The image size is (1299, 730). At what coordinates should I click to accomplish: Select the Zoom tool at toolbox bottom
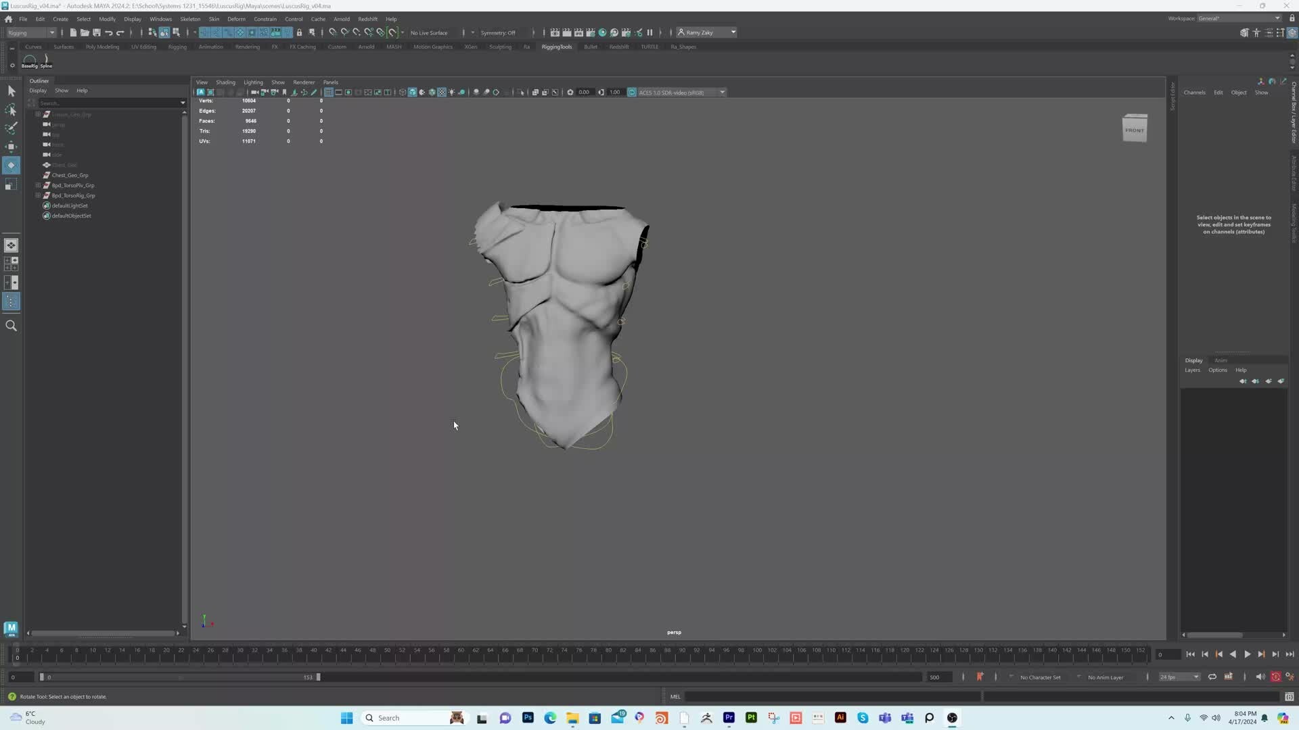point(11,325)
